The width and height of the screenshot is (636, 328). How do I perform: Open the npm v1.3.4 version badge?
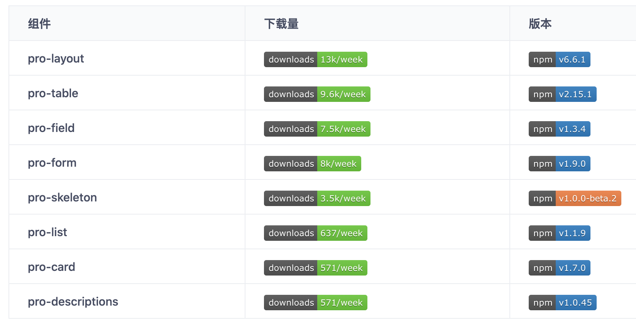click(559, 129)
